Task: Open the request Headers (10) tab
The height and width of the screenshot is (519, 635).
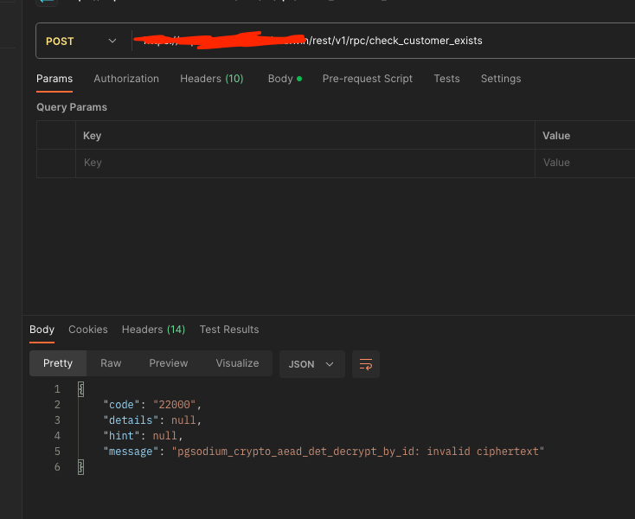Action: (212, 79)
